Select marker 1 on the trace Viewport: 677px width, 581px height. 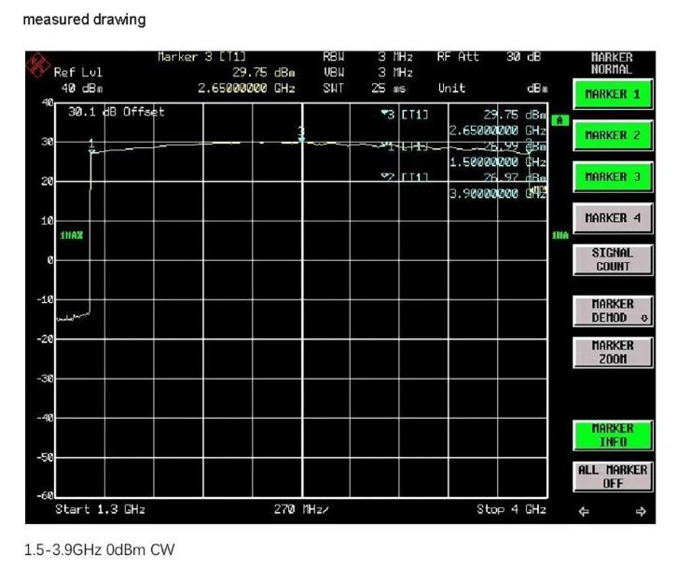(91, 145)
